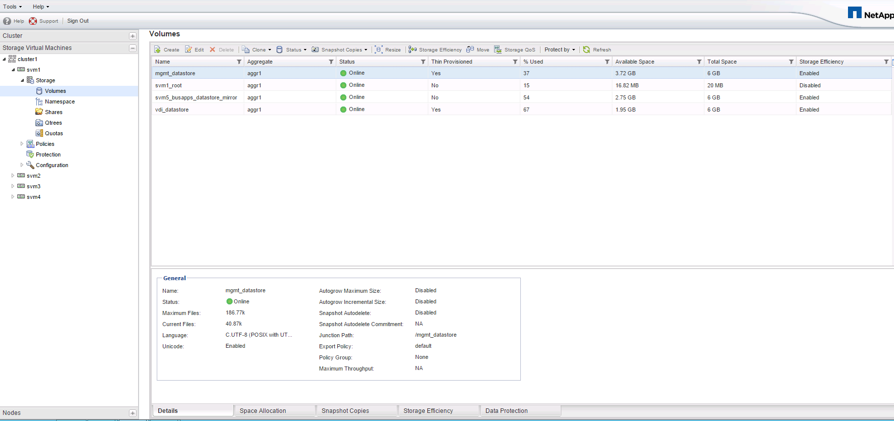
Task: Switch to the Storage Efficiency bottom tab
Action: (x=439, y=410)
